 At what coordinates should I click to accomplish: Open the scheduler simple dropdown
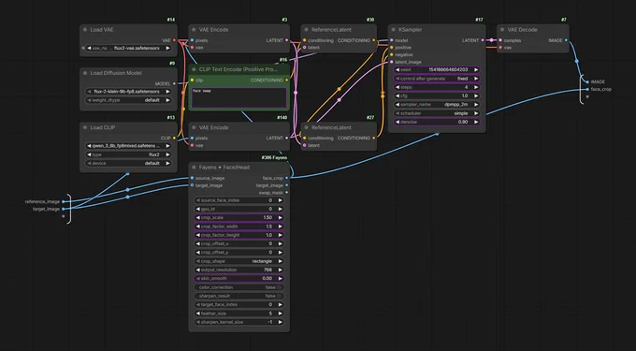pyautogui.click(x=437, y=113)
